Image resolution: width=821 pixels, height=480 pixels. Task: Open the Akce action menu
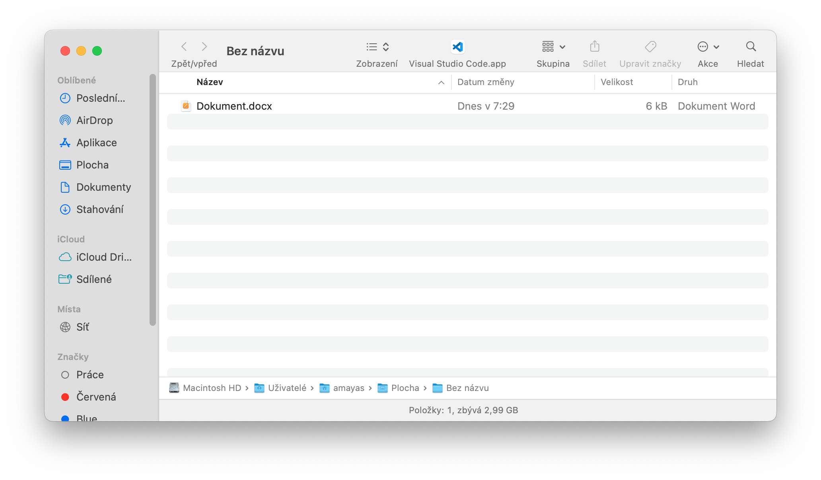click(708, 47)
